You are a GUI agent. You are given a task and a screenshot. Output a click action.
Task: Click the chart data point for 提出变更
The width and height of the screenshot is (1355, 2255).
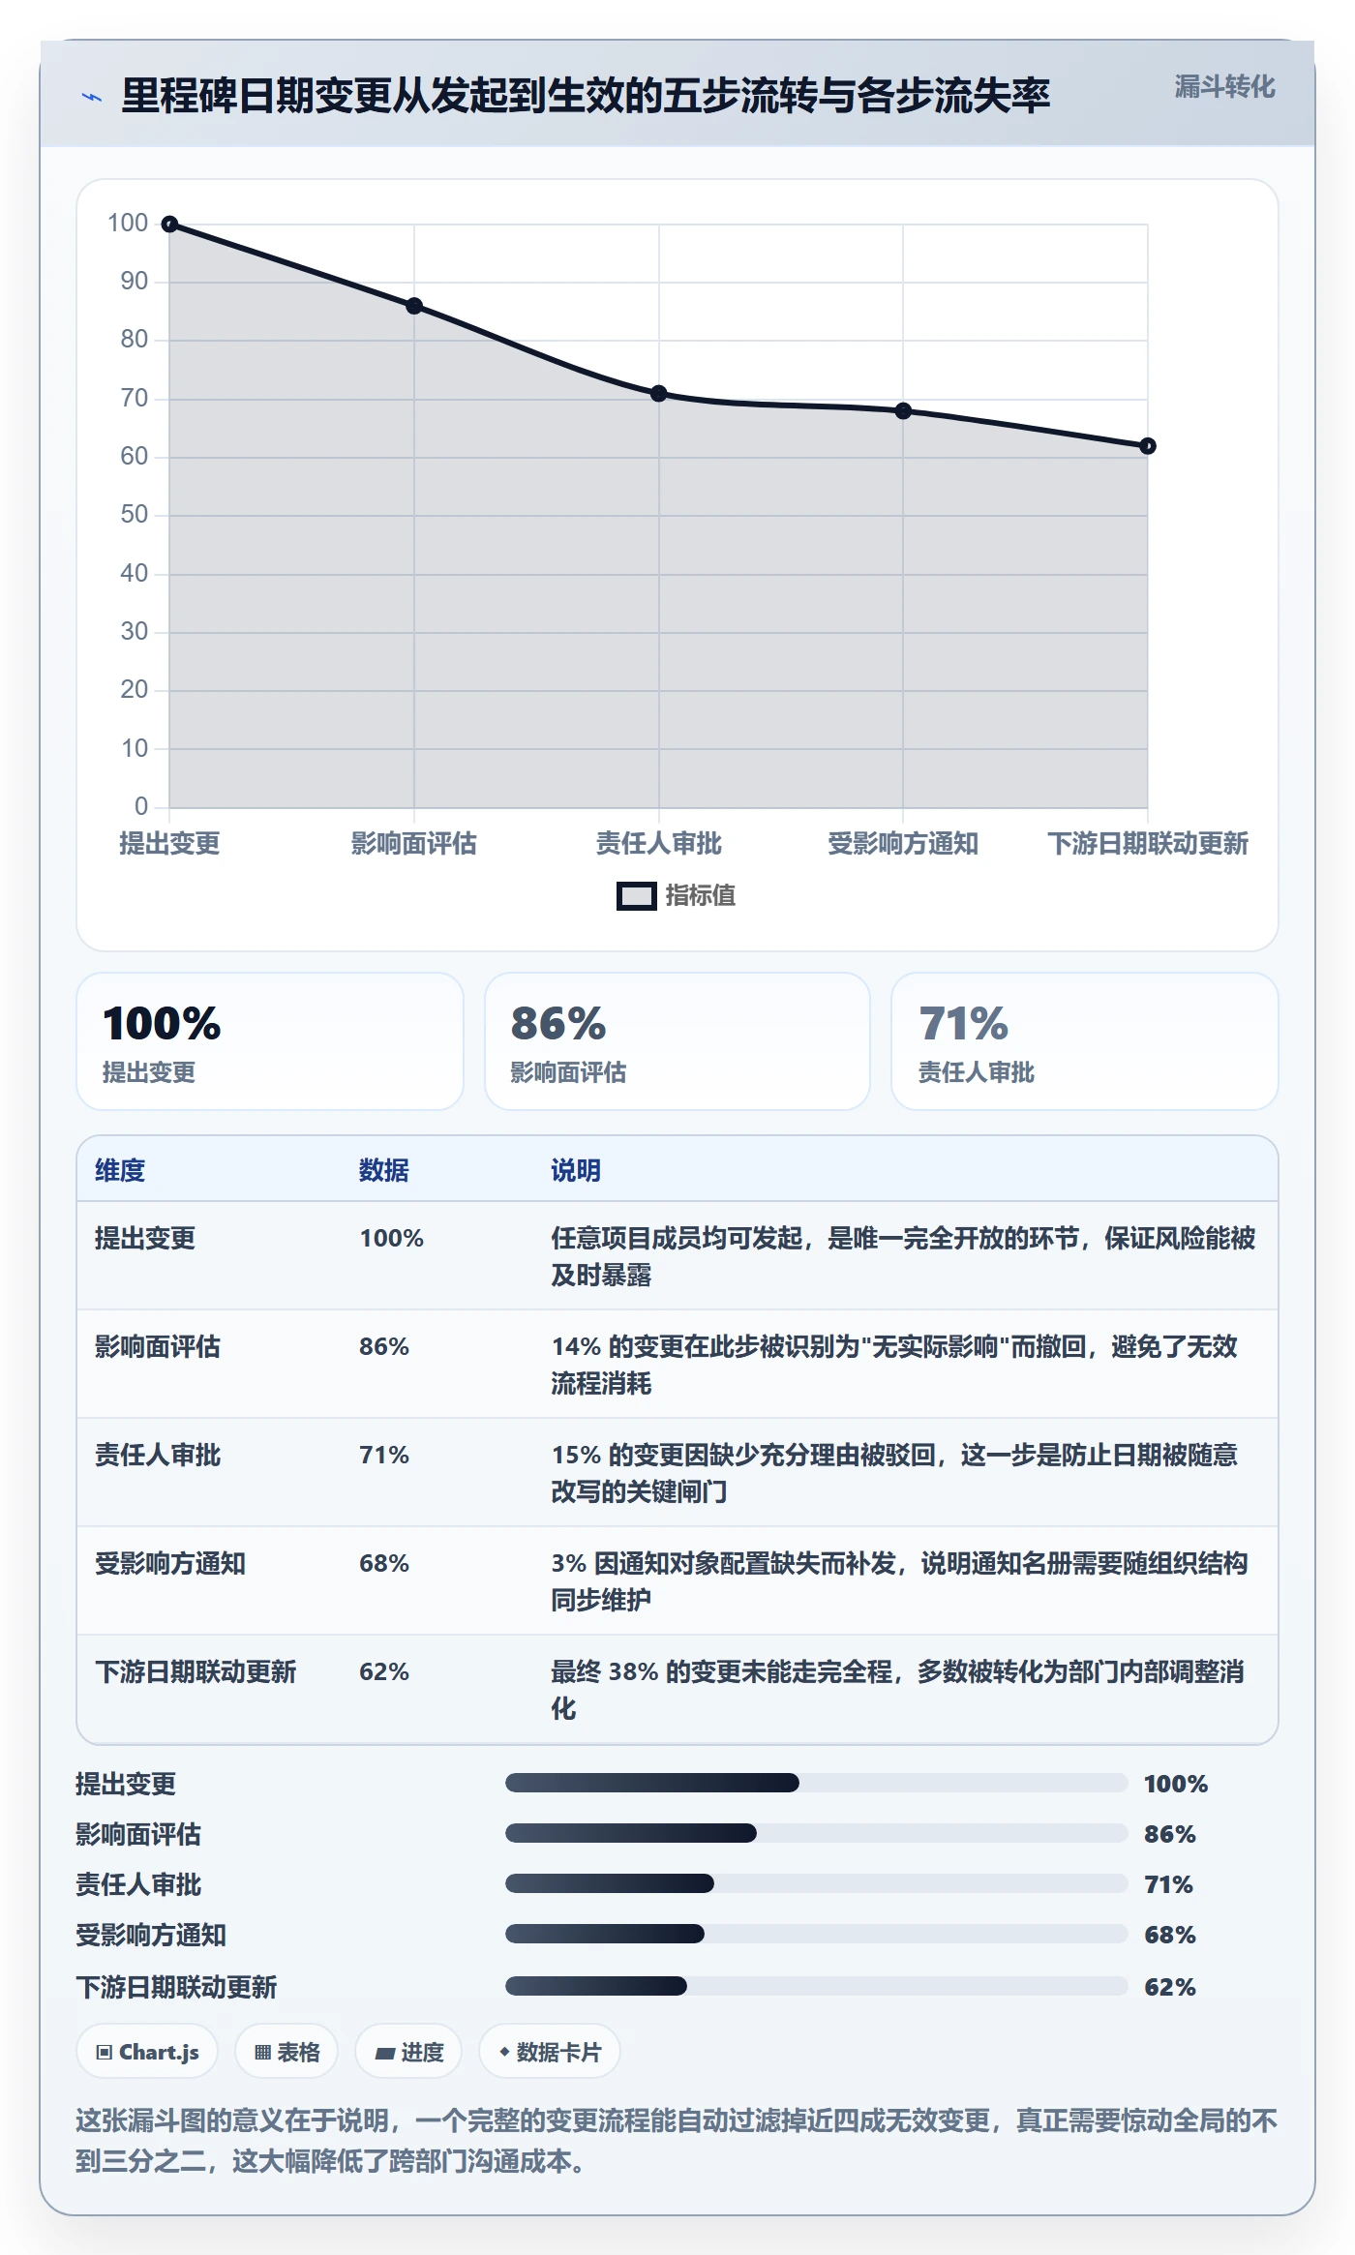point(169,225)
